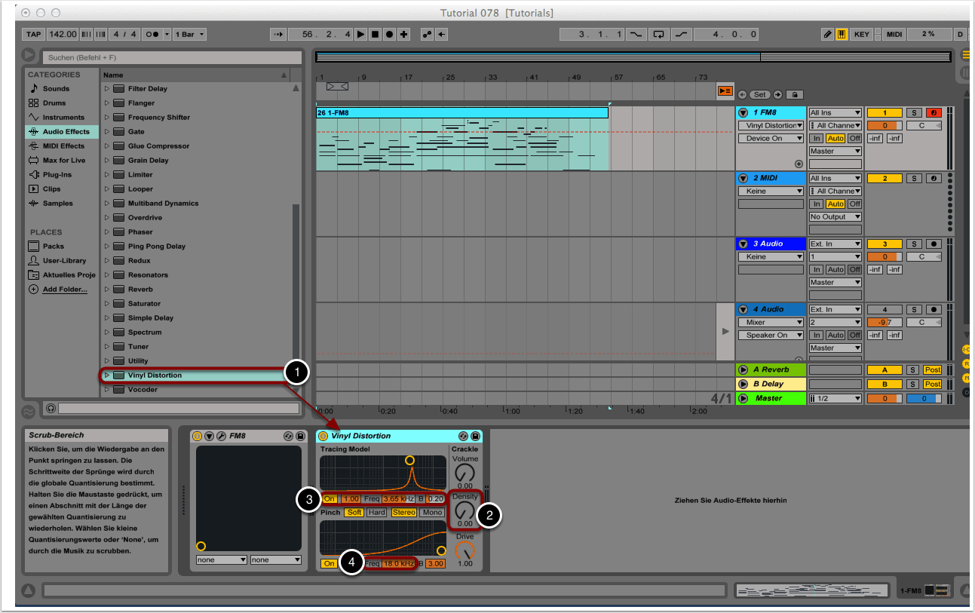The height and width of the screenshot is (613, 975).
Task: Solo the 3 Audio track
Action: (x=913, y=244)
